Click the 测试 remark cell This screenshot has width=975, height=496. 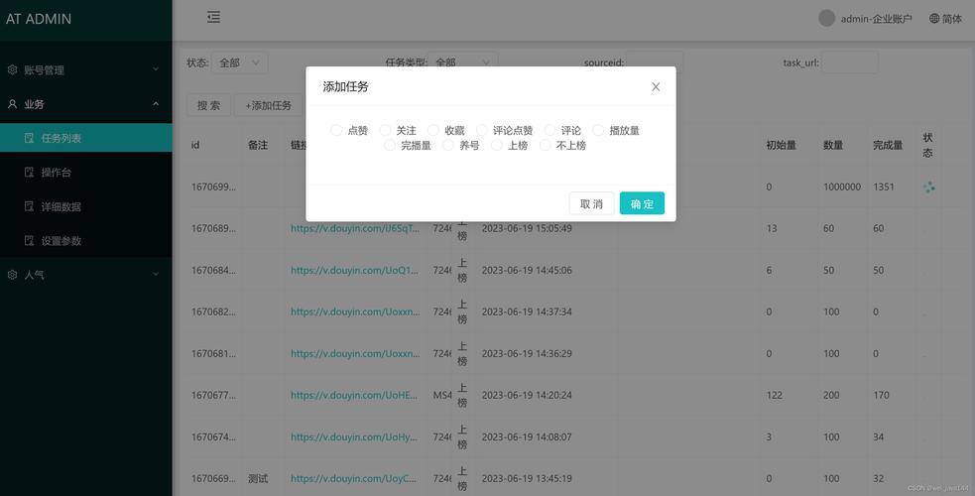pos(258,478)
